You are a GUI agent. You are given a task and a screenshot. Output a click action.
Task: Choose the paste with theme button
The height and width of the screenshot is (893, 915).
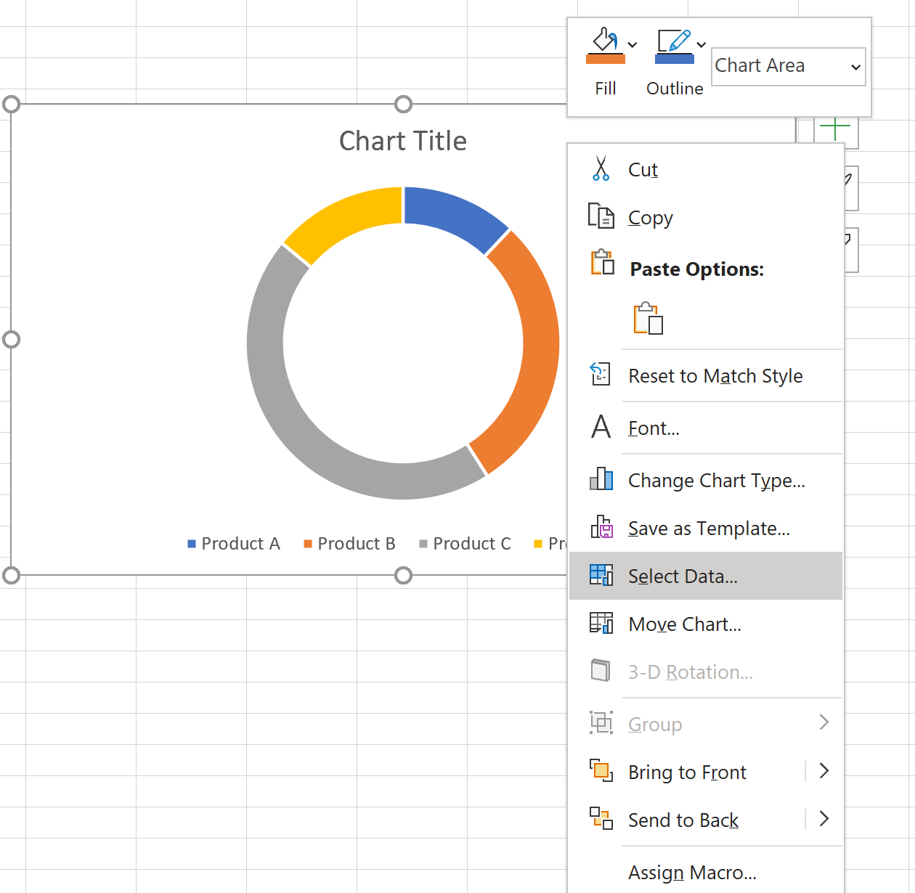(648, 318)
